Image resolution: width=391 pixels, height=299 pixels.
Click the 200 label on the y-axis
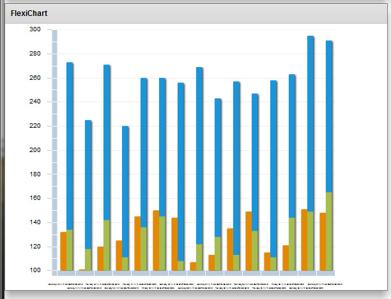coord(34,150)
